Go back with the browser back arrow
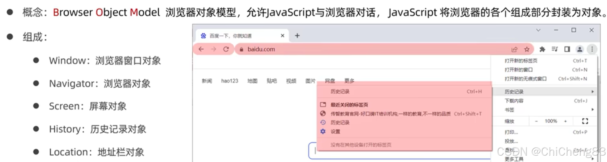The width and height of the screenshot is (607, 162). [201, 49]
